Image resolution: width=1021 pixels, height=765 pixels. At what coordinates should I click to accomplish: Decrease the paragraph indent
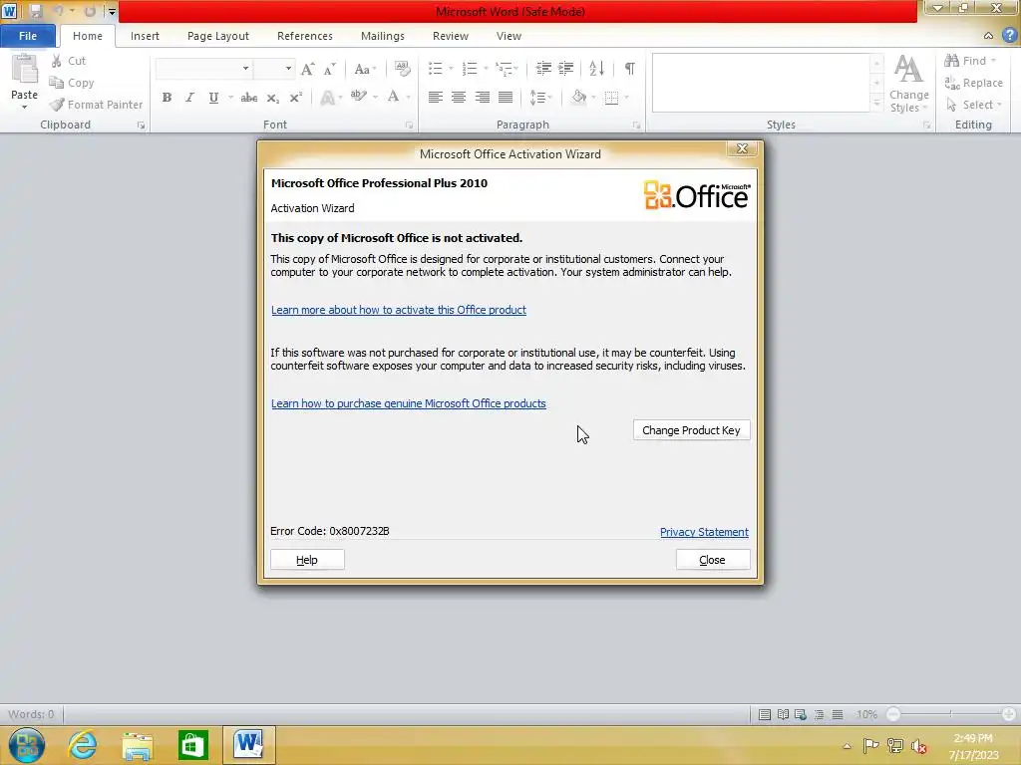tap(543, 69)
